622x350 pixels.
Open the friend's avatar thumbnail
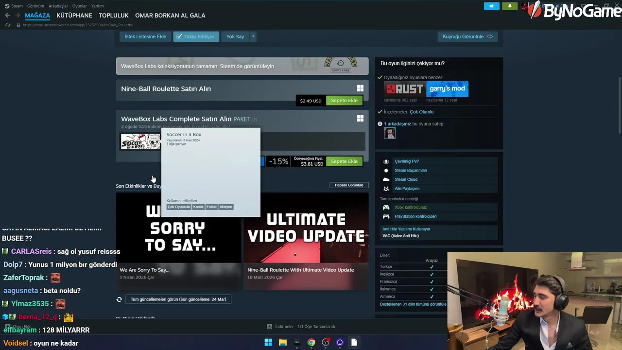pos(390,134)
